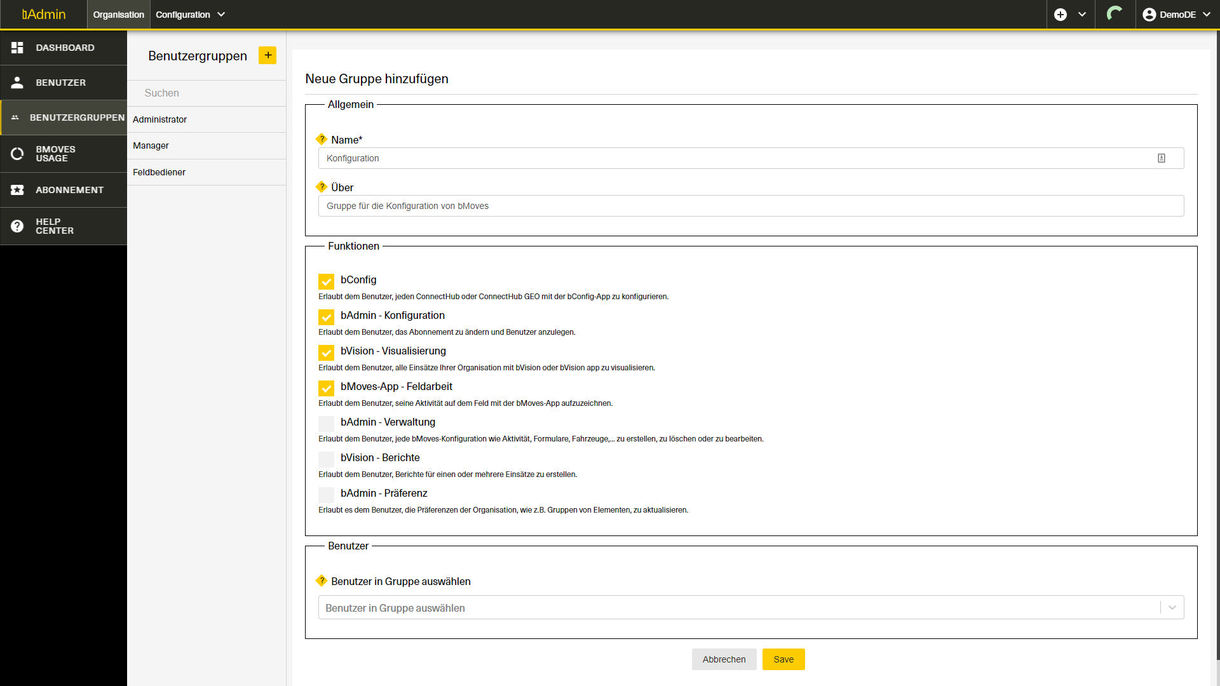Switch to the Organisation tab
Image resolution: width=1220 pixels, height=686 pixels.
click(119, 15)
